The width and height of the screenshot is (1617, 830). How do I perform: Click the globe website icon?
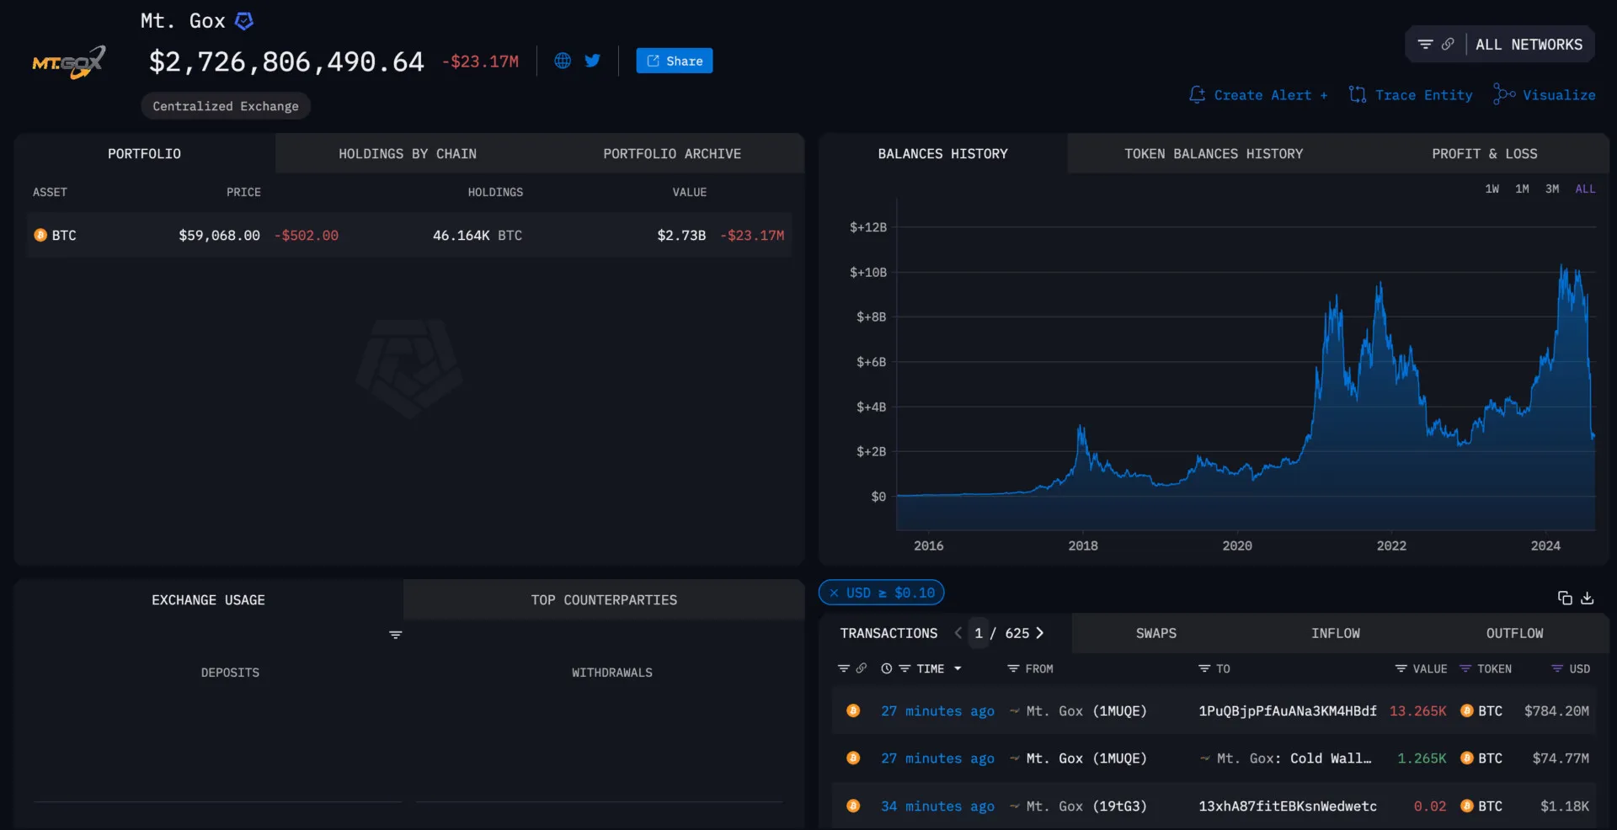(x=562, y=61)
